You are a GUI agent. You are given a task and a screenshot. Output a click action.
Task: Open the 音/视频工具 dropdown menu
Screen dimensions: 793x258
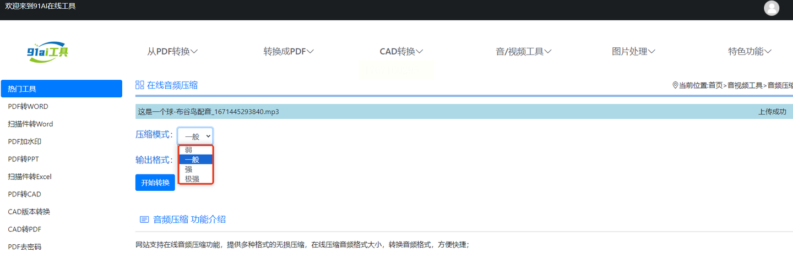(x=524, y=51)
